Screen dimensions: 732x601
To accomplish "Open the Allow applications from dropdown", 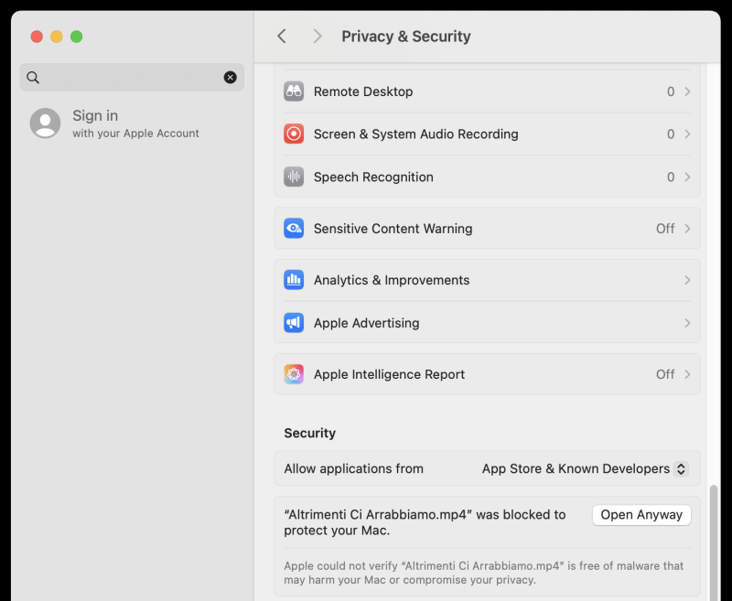I will point(585,468).
